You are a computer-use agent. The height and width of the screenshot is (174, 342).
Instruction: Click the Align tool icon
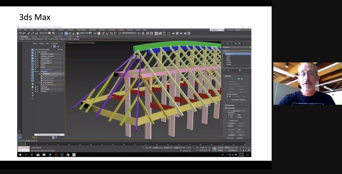click(143, 33)
